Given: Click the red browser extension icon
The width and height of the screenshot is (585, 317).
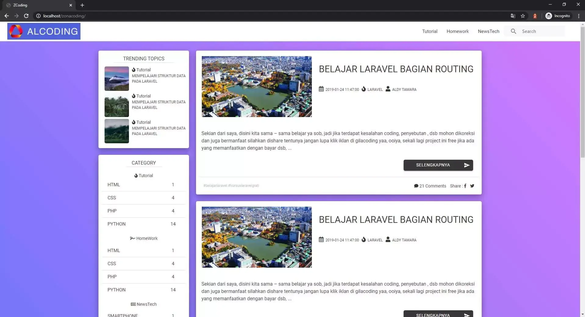Looking at the screenshot, I should (x=535, y=16).
